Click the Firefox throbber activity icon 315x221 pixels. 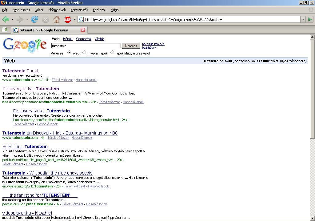point(311,10)
